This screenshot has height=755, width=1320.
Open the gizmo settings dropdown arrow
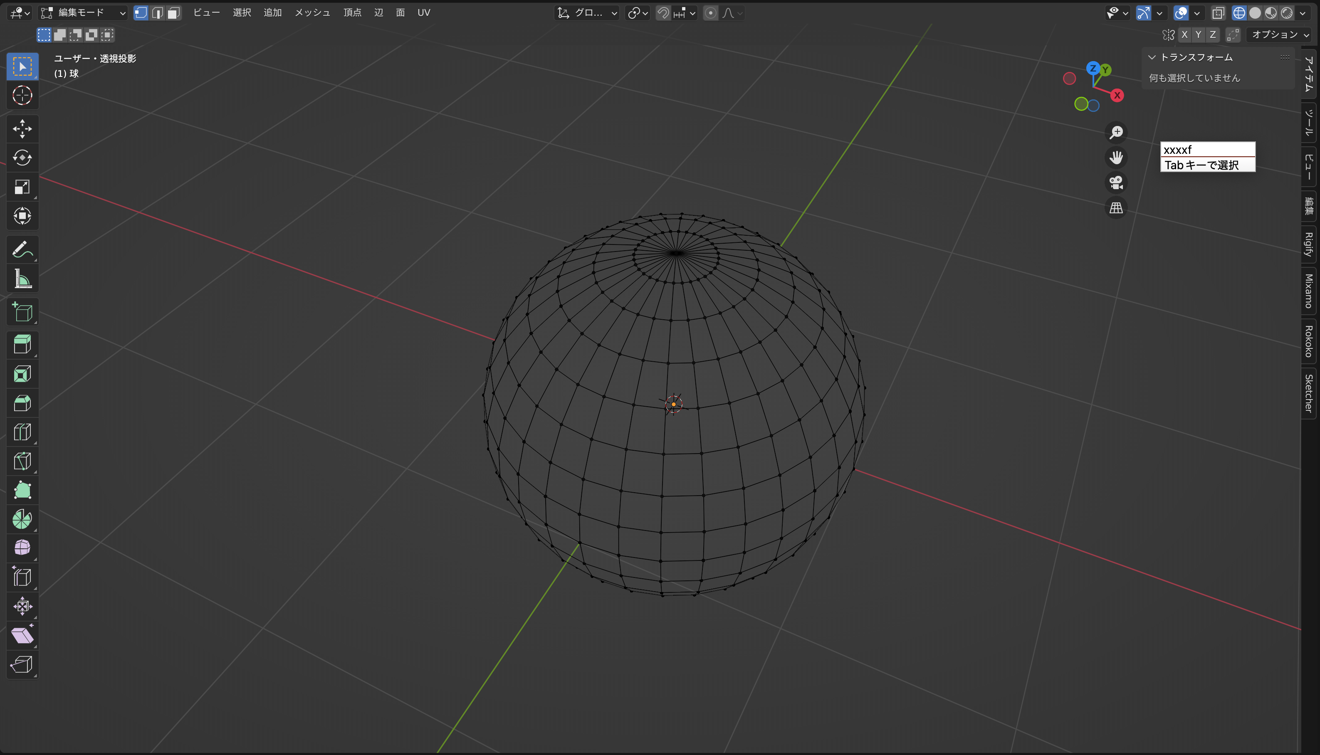1159,13
